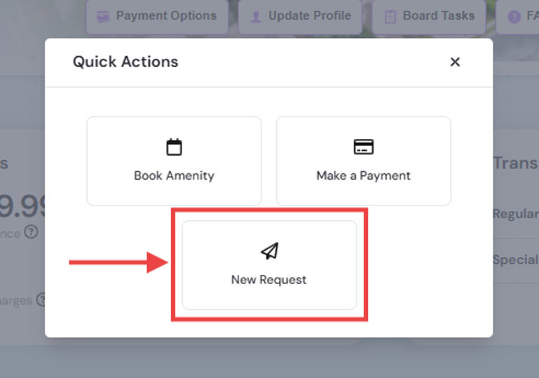Open Board Tasks from the top bar
539x378 pixels.
tap(429, 16)
